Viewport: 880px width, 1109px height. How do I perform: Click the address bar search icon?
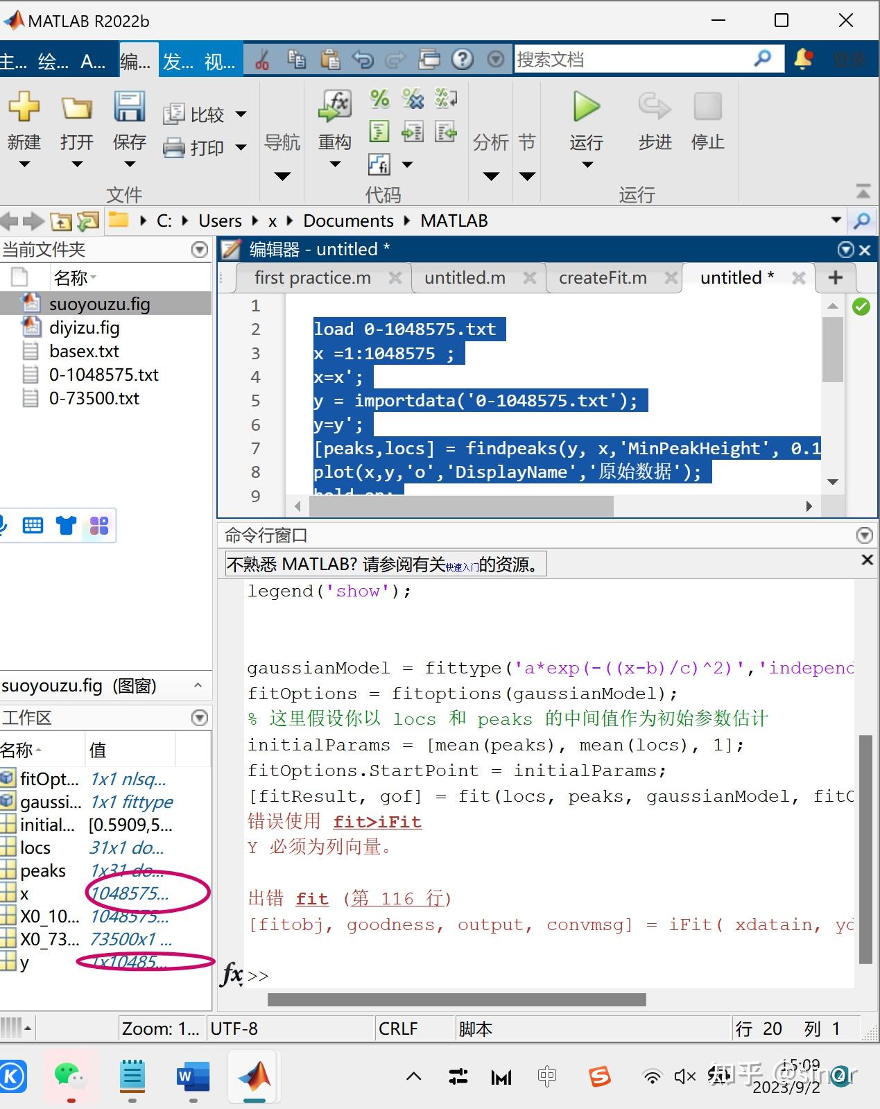coord(862,221)
